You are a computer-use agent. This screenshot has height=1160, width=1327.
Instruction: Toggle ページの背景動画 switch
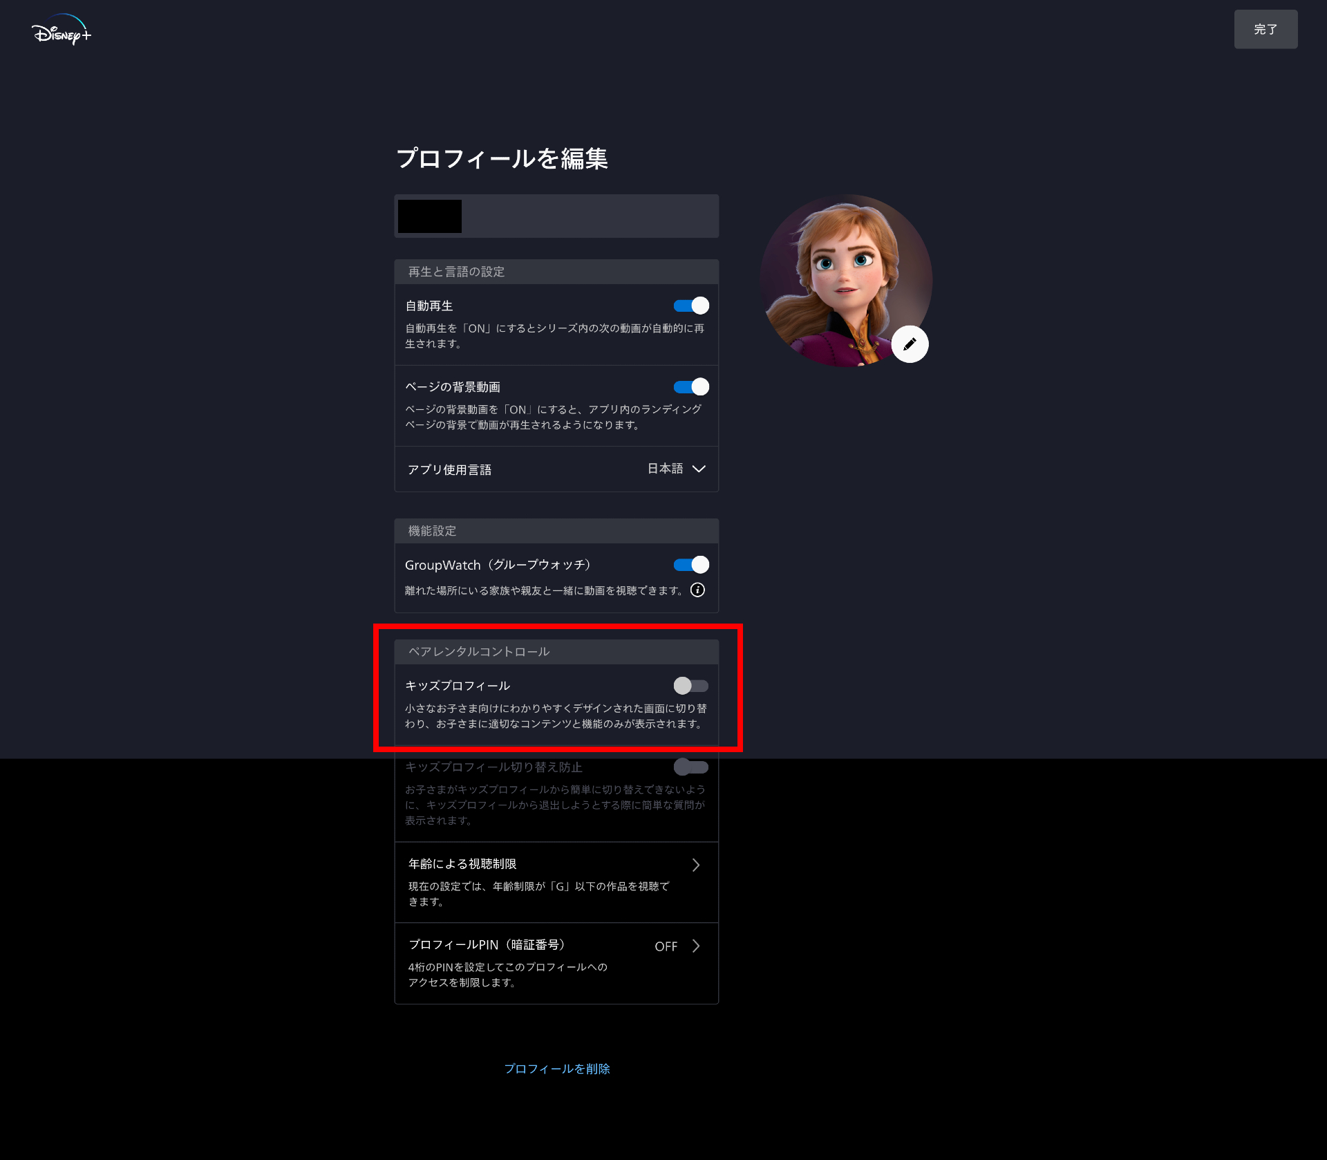(x=691, y=386)
